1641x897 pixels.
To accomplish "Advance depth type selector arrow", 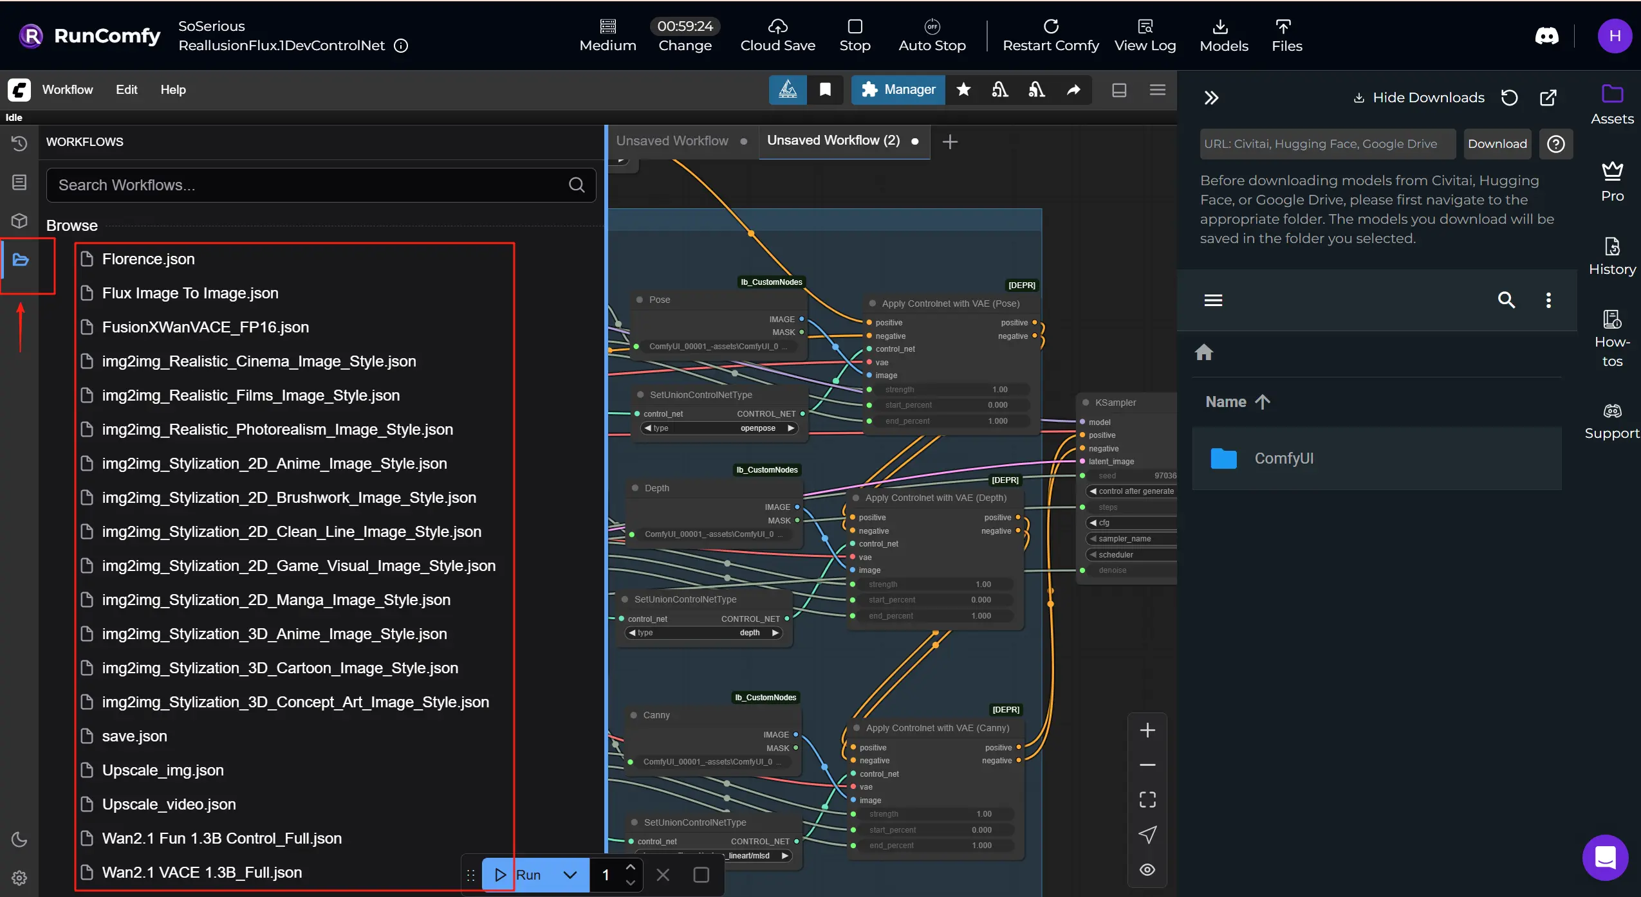I will [x=775, y=633].
